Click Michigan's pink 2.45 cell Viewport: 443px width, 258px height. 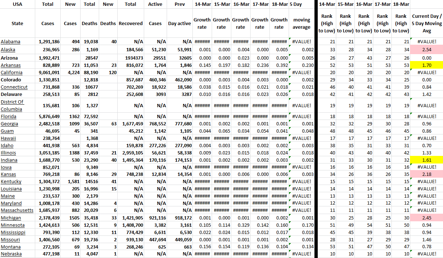point(427,218)
